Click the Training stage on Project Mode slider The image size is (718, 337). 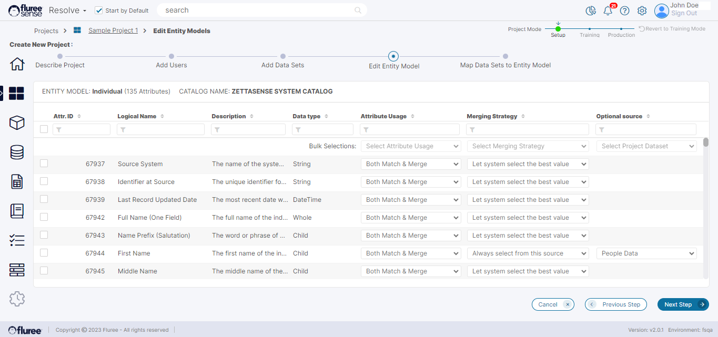590,29
